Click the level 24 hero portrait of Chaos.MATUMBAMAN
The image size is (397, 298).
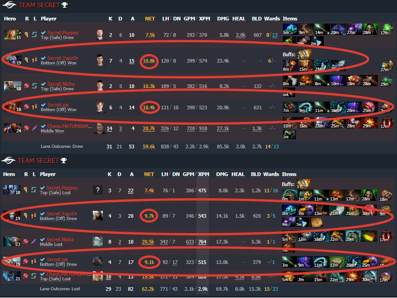[x=12, y=128]
